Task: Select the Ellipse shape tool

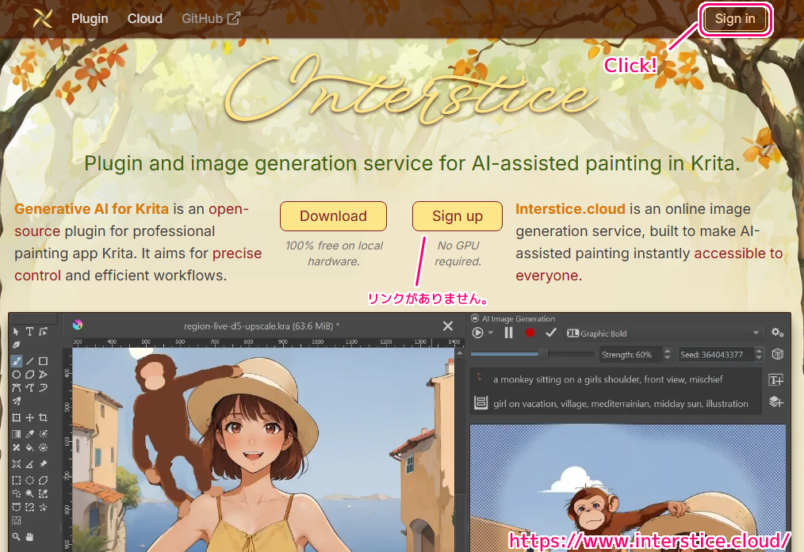Action: click(x=16, y=375)
